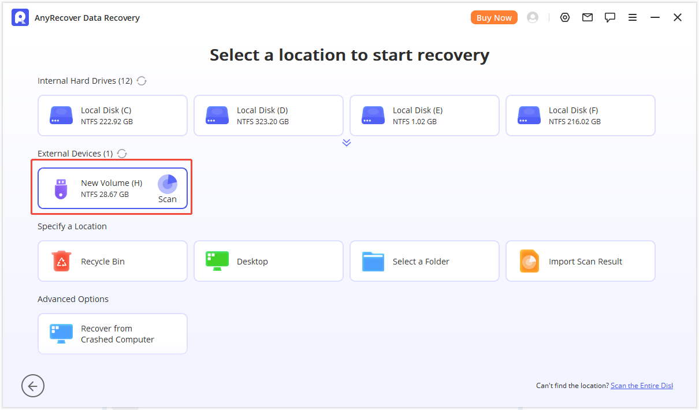Click the Scan the Entire Disk link
The width and height of the screenshot is (699, 410).
click(641, 385)
